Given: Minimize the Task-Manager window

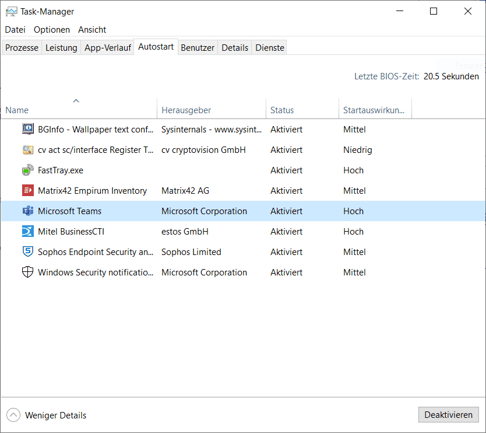Looking at the screenshot, I should [400, 11].
